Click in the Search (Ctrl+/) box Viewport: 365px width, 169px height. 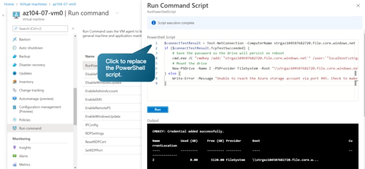click(40, 29)
